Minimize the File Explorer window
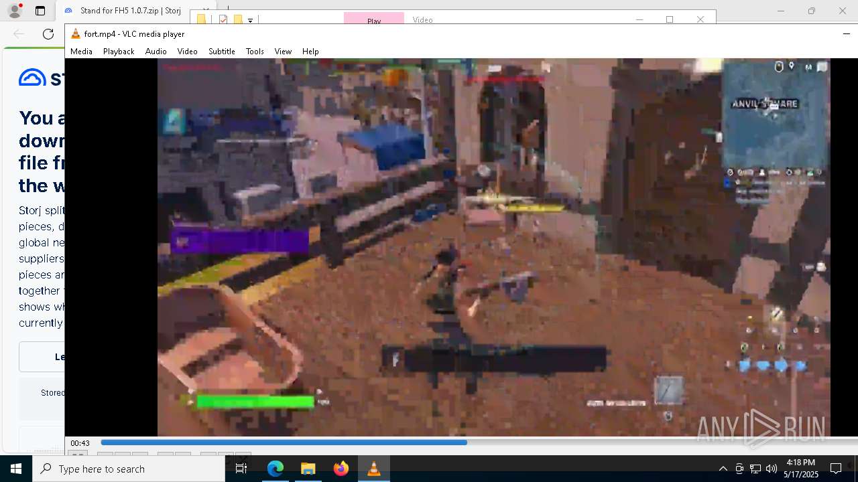858x482 pixels. [639, 19]
